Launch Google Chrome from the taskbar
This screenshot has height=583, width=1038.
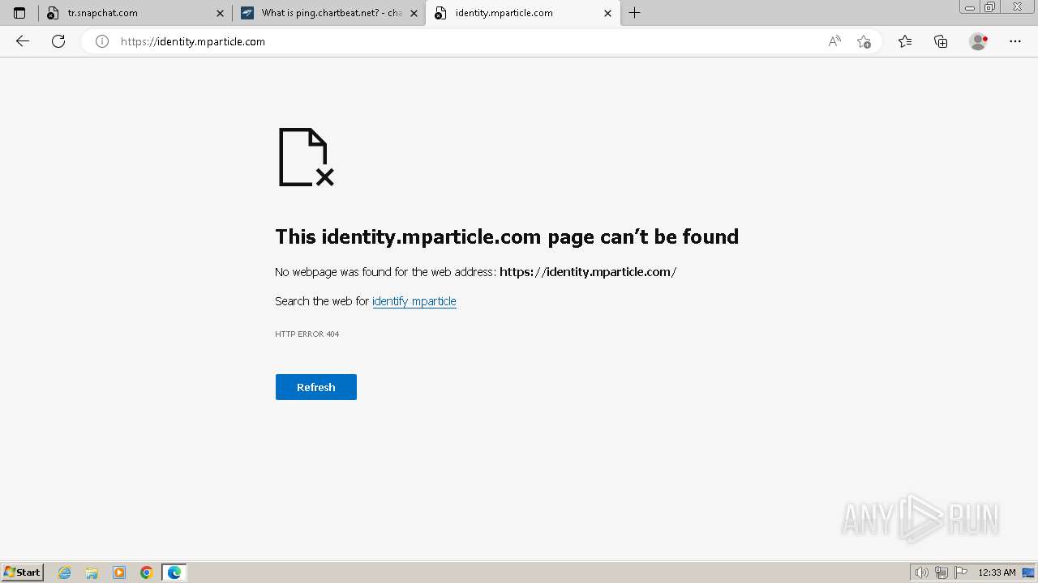click(146, 572)
